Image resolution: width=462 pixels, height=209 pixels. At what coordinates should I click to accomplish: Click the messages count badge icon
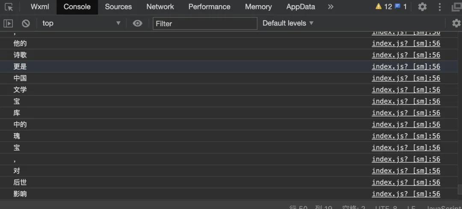pyautogui.click(x=397, y=7)
